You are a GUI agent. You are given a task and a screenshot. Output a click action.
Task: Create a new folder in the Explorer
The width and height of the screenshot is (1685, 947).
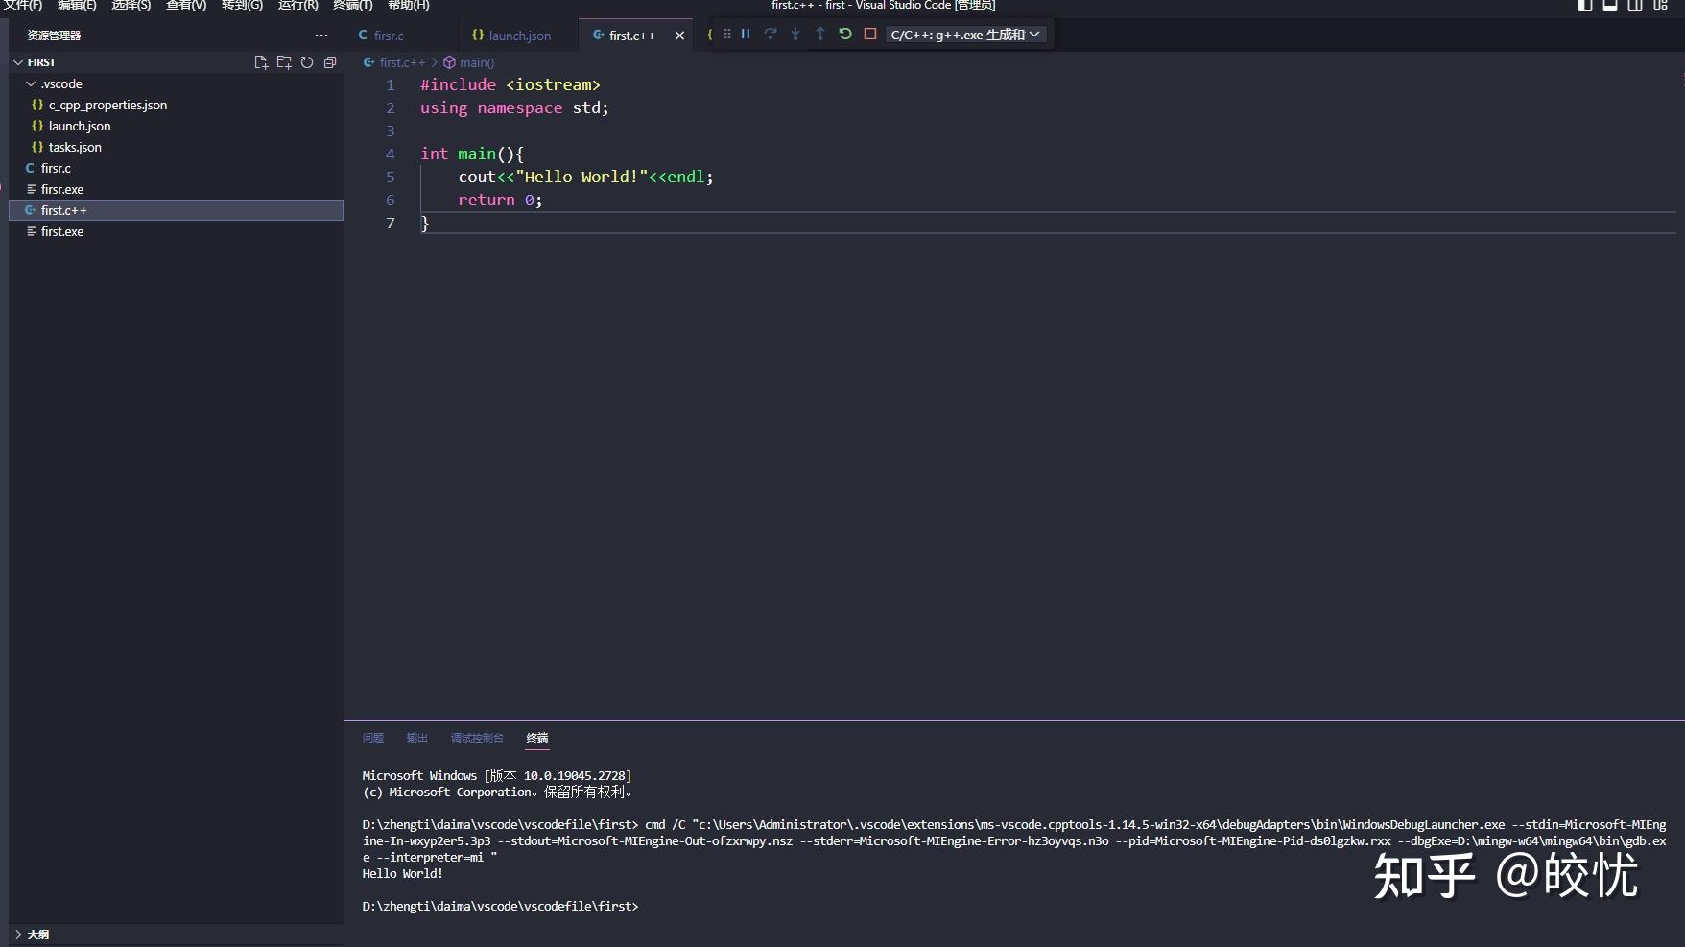pyautogui.click(x=284, y=62)
